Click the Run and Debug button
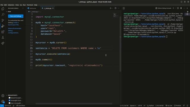Image resolution: width=190 pixels, height=107 pixels. (x=16, y=16)
